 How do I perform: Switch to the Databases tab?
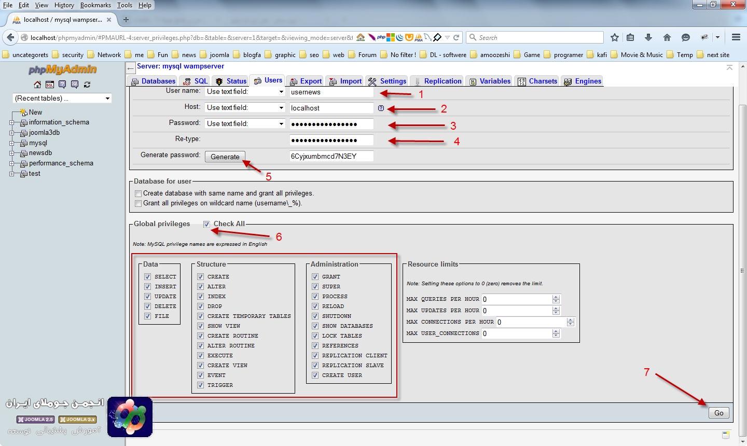(154, 81)
